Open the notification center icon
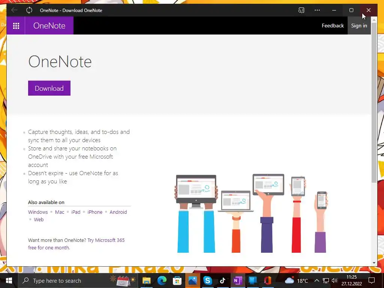Screen dimensions: 384x288 click(x=372, y=280)
